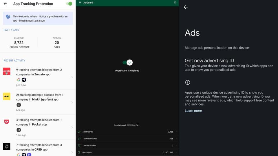
Task: Expand Zomato tracking details chevron
Action: 72,77
